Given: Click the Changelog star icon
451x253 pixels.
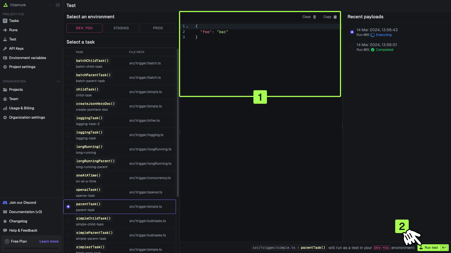Looking at the screenshot, I should (5, 221).
